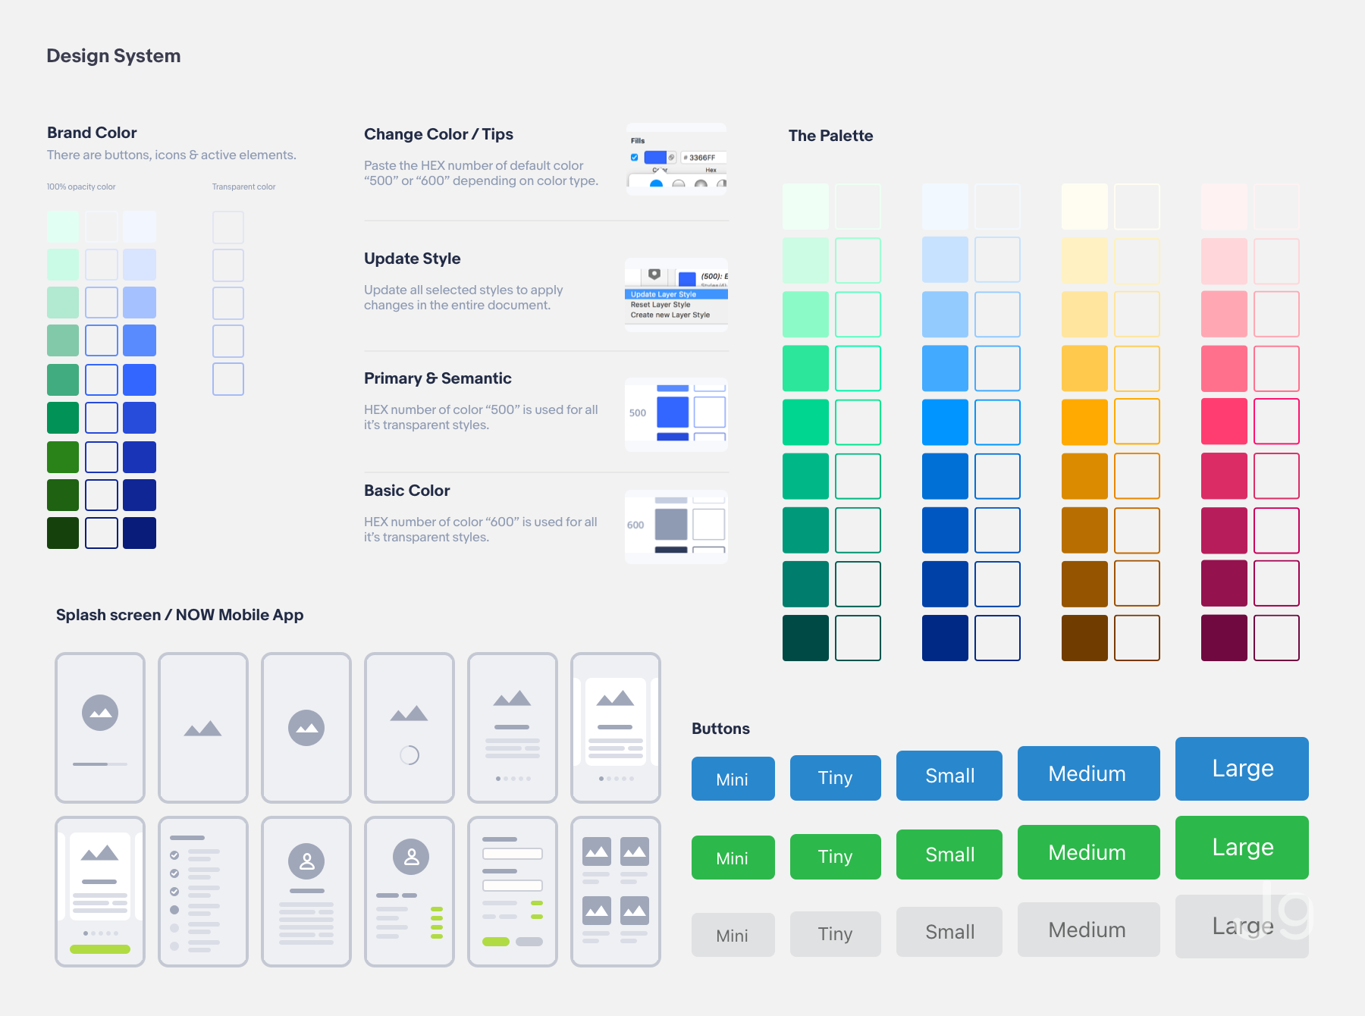Pick the darkest filled green swatch in The Palette
This screenshot has width=1365, height=1016.
point(805,638)
